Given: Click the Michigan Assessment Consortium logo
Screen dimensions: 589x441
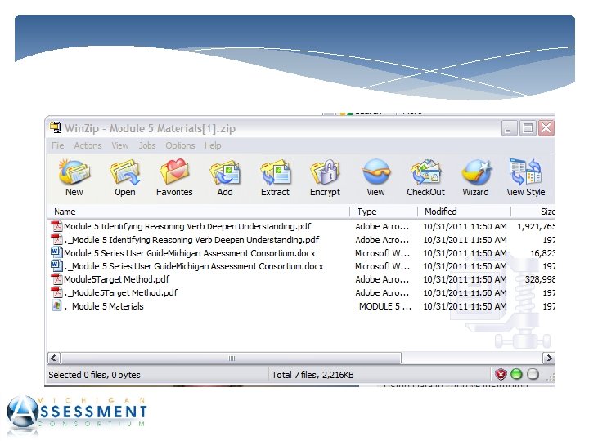Looking at the screenshot, I should pyautogui.click(x=77, y=415).
